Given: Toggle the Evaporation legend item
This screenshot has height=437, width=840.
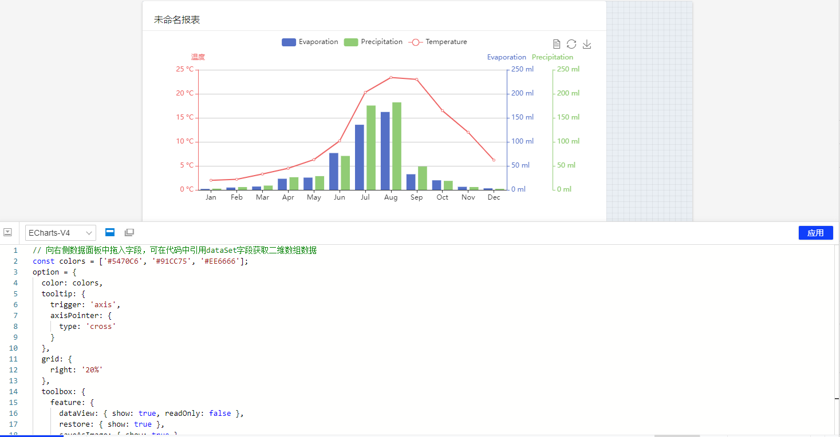Looking at the screenshot, I should (x=310, y=42).
